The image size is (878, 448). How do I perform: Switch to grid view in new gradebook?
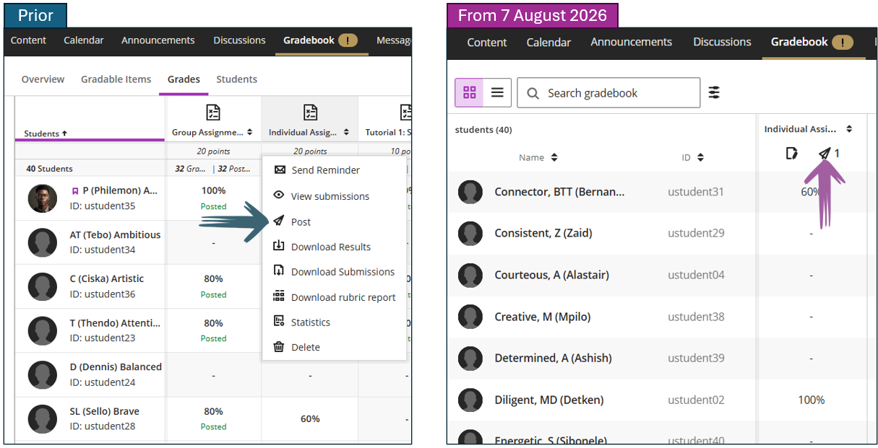coord(469,92)
